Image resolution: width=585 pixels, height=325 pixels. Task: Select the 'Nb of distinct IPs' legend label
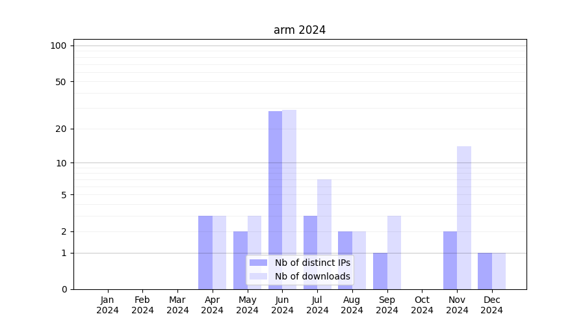312,263
